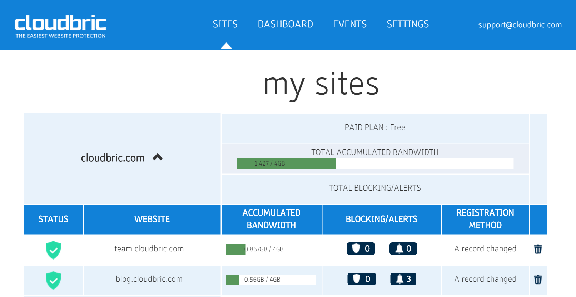The width and height of the screenshot is (576, 297).
Task: Click the total bandwidth bar 1.427 / 4GB
Action: 375,164
